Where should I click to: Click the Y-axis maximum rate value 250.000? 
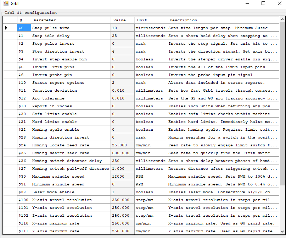pyautogui.click(x=123, y=231)
